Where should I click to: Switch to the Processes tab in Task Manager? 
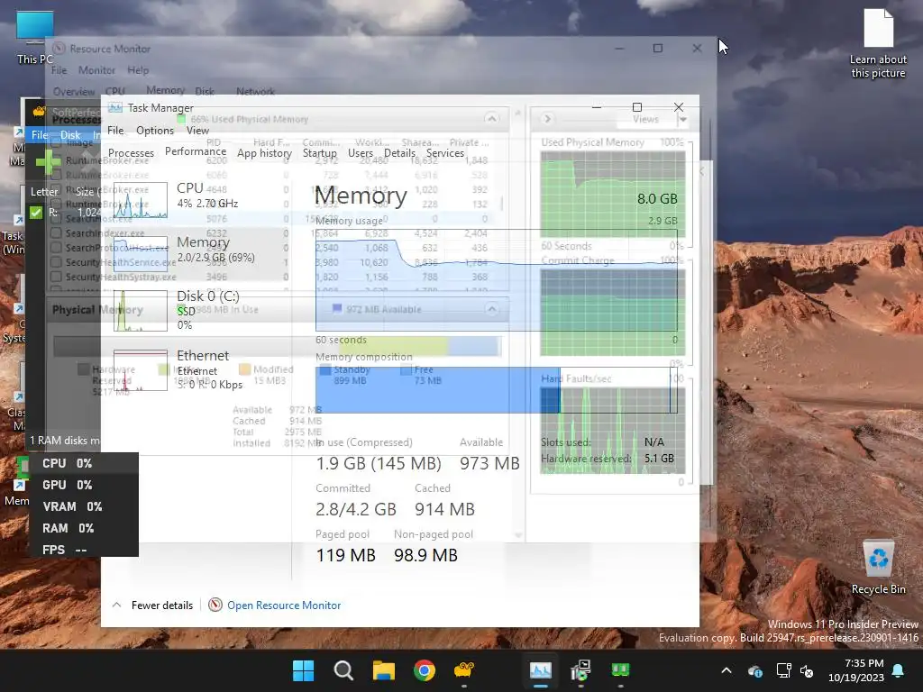(x=131, y=152)
